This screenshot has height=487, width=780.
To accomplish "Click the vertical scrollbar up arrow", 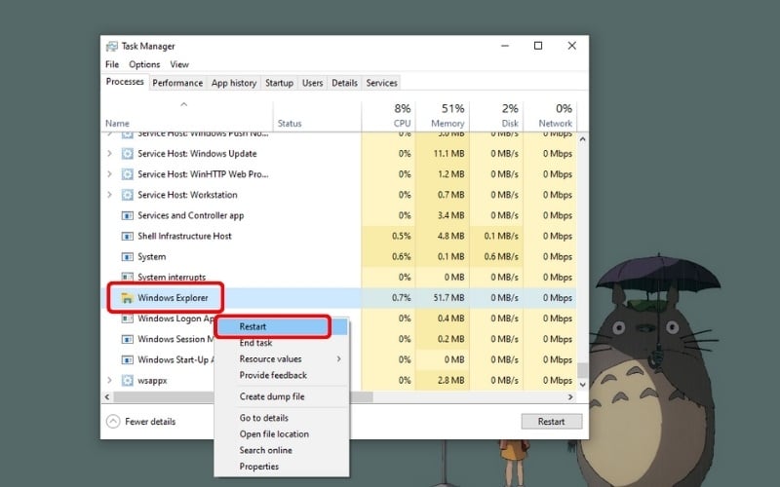I will 582,139.
